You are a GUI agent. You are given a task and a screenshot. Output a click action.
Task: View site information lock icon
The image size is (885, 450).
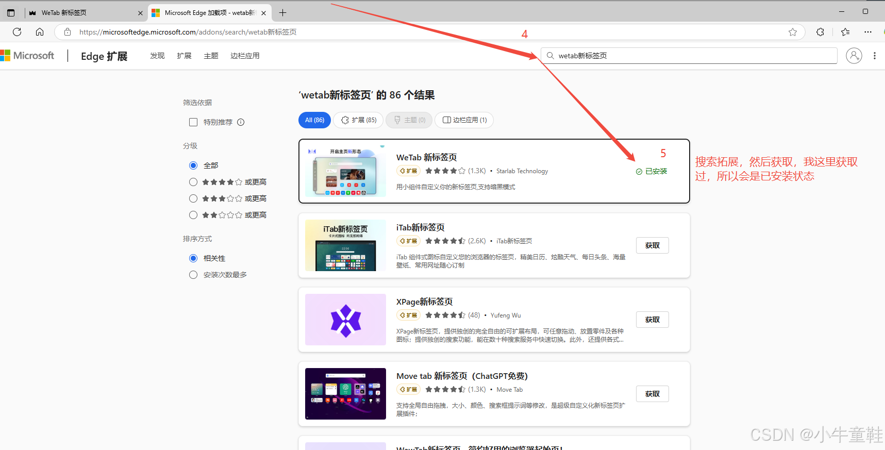click(x=68, y=32)
